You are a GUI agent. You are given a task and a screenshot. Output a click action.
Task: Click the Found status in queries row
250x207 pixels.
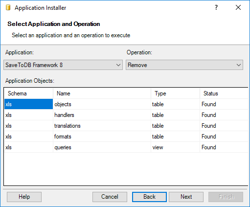(224, 147)
